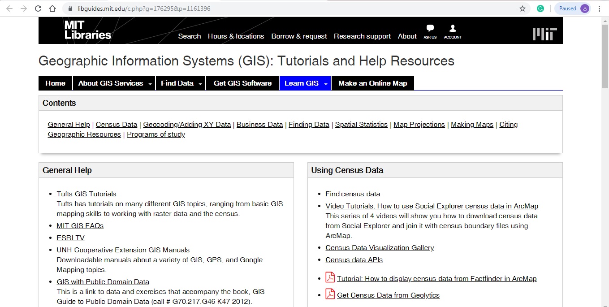Jump to Finding Data section

(309, 125)
